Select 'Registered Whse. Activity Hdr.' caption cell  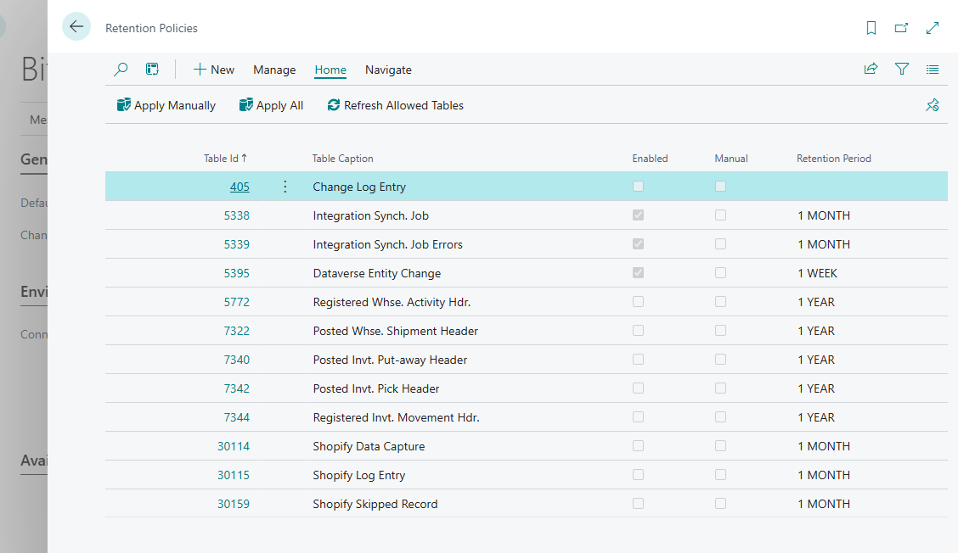392,302
